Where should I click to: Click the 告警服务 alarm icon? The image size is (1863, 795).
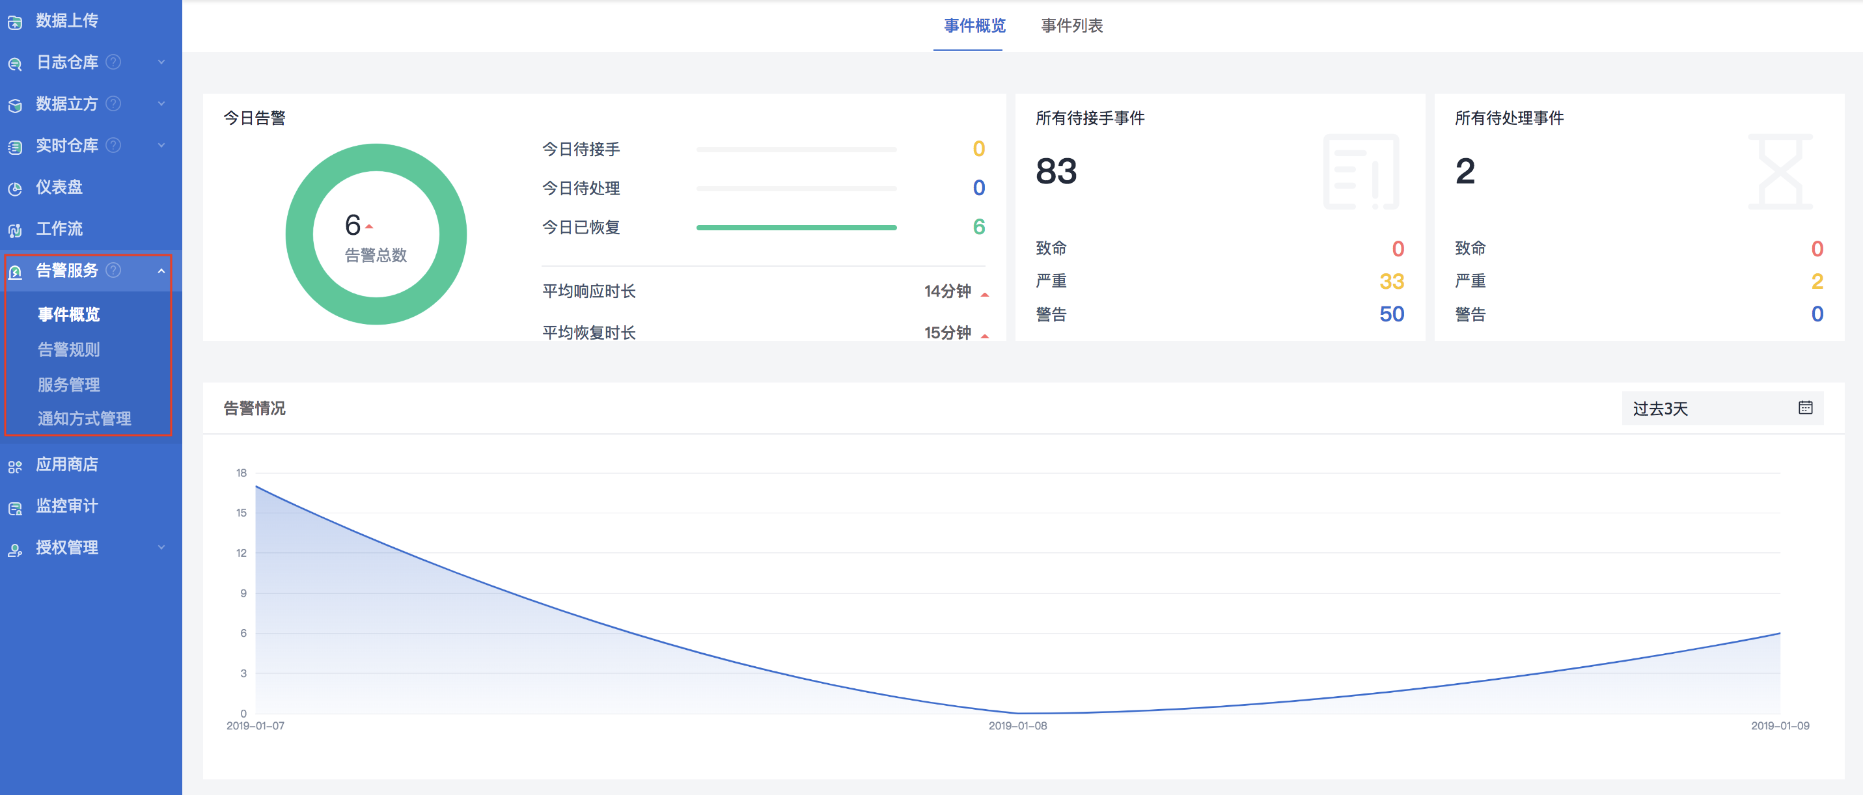click(x=15, y=272)
